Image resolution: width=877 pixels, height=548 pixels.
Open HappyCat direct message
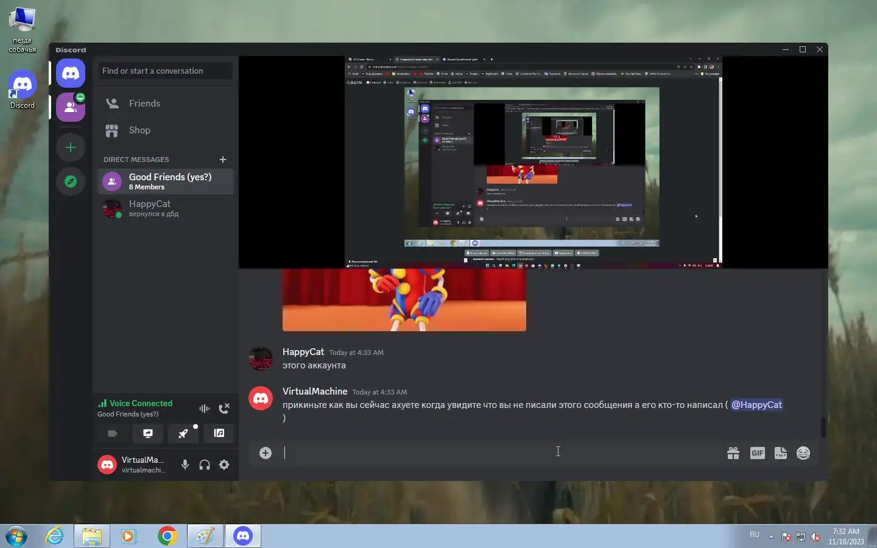click(166, 208)
